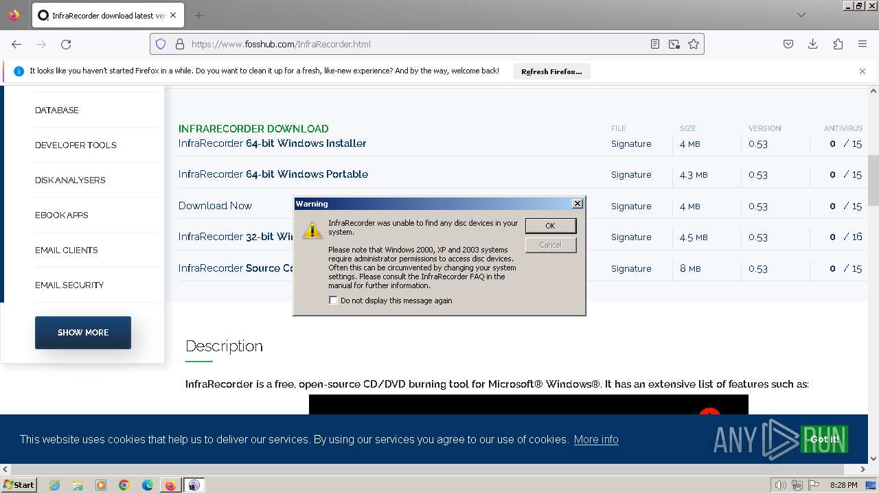Bookmark this page with star icon

(694, 44)
